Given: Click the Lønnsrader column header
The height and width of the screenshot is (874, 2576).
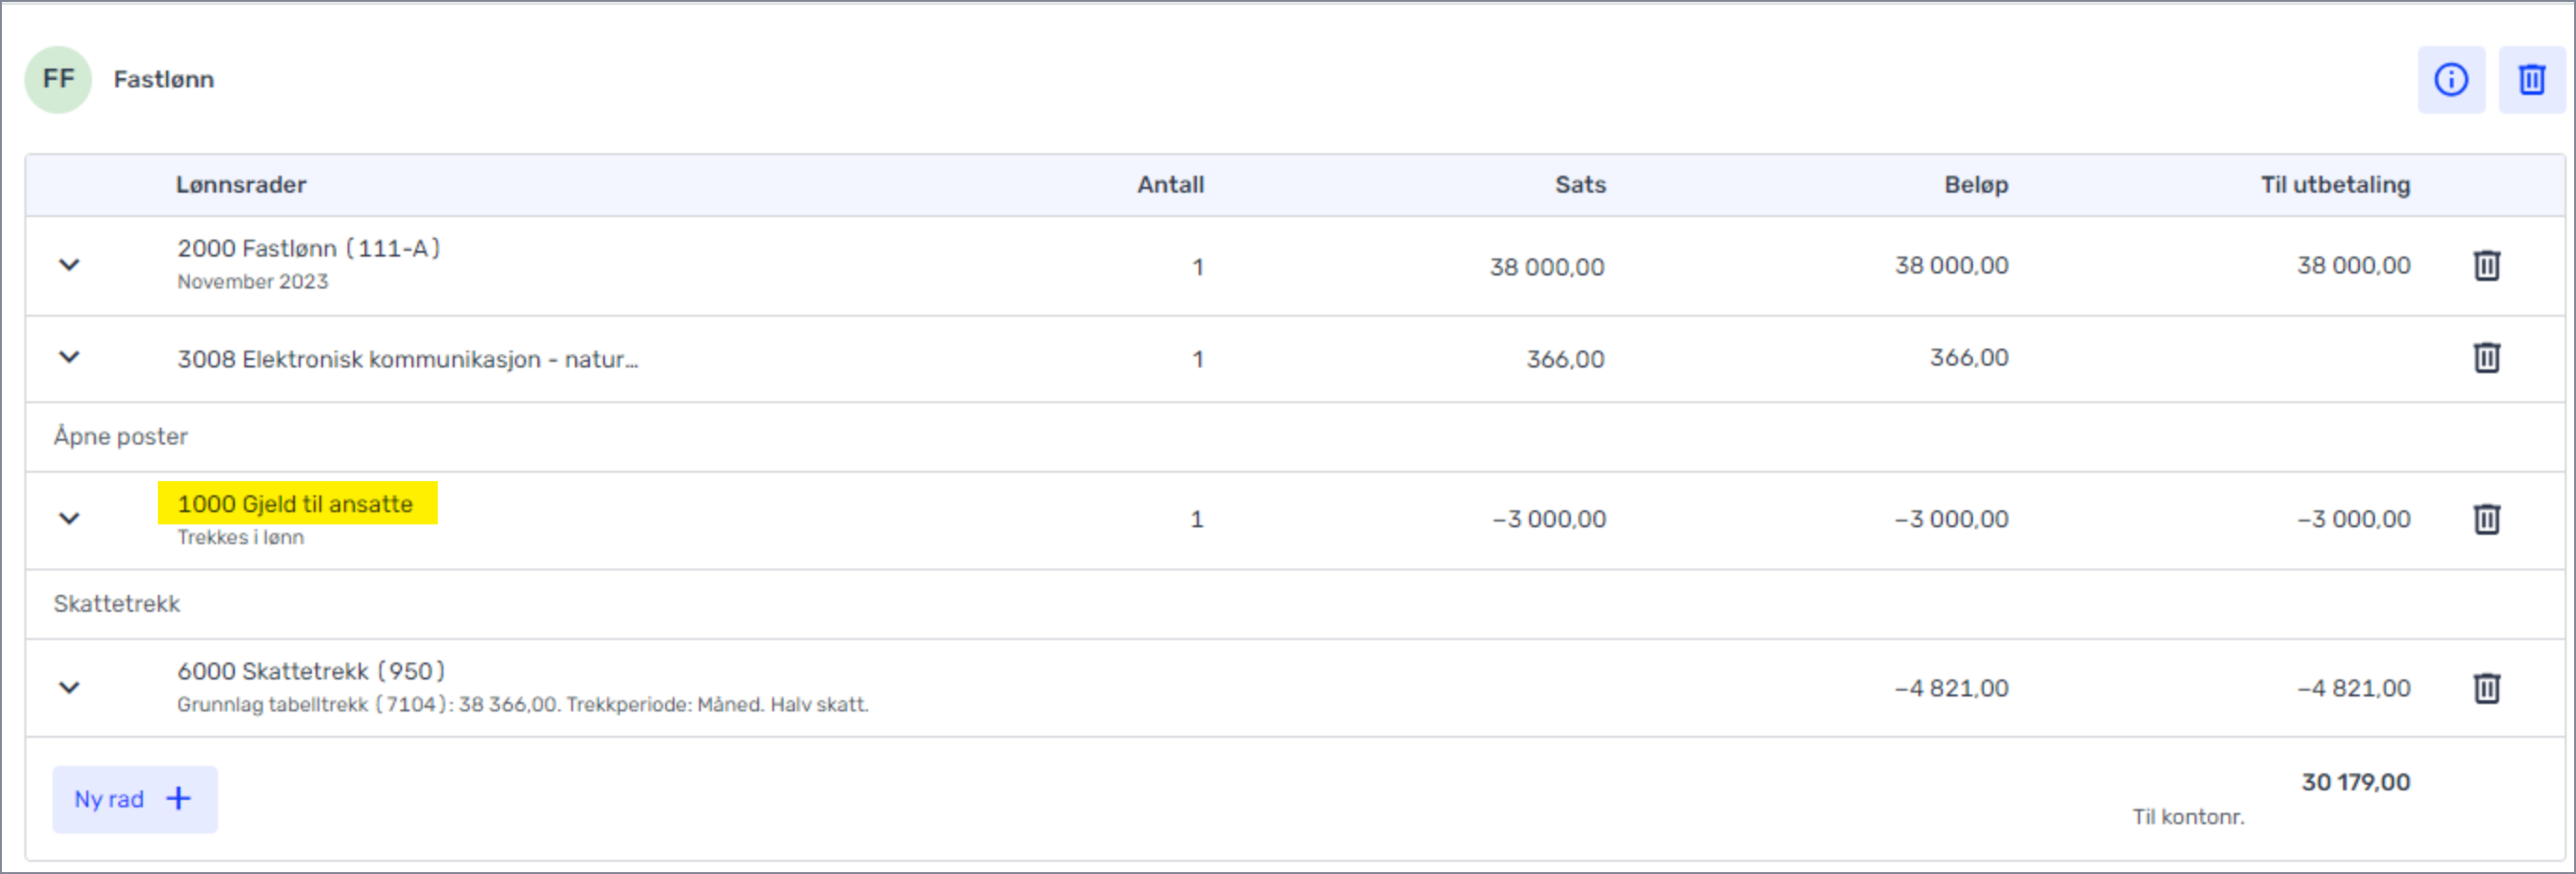Looking at the screenshot, I should pos(241,185).
